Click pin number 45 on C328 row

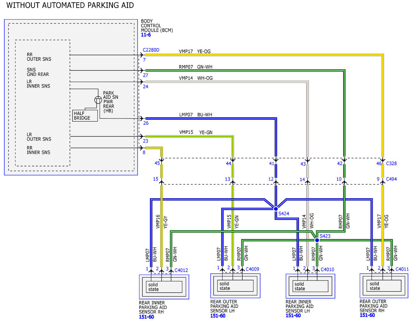157,163
